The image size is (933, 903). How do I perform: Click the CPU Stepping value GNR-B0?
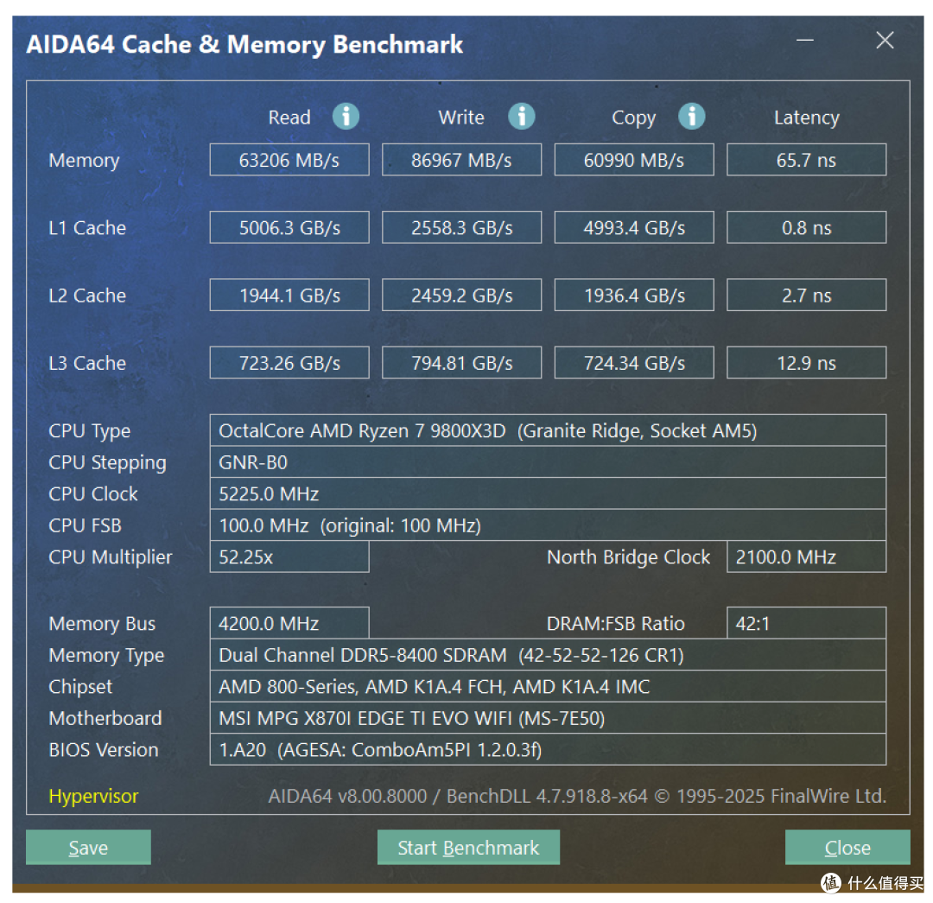tap(548, 462)
